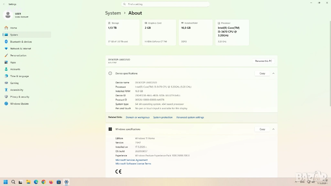Collapse the Windows specifications section

(x=273, y=129)
